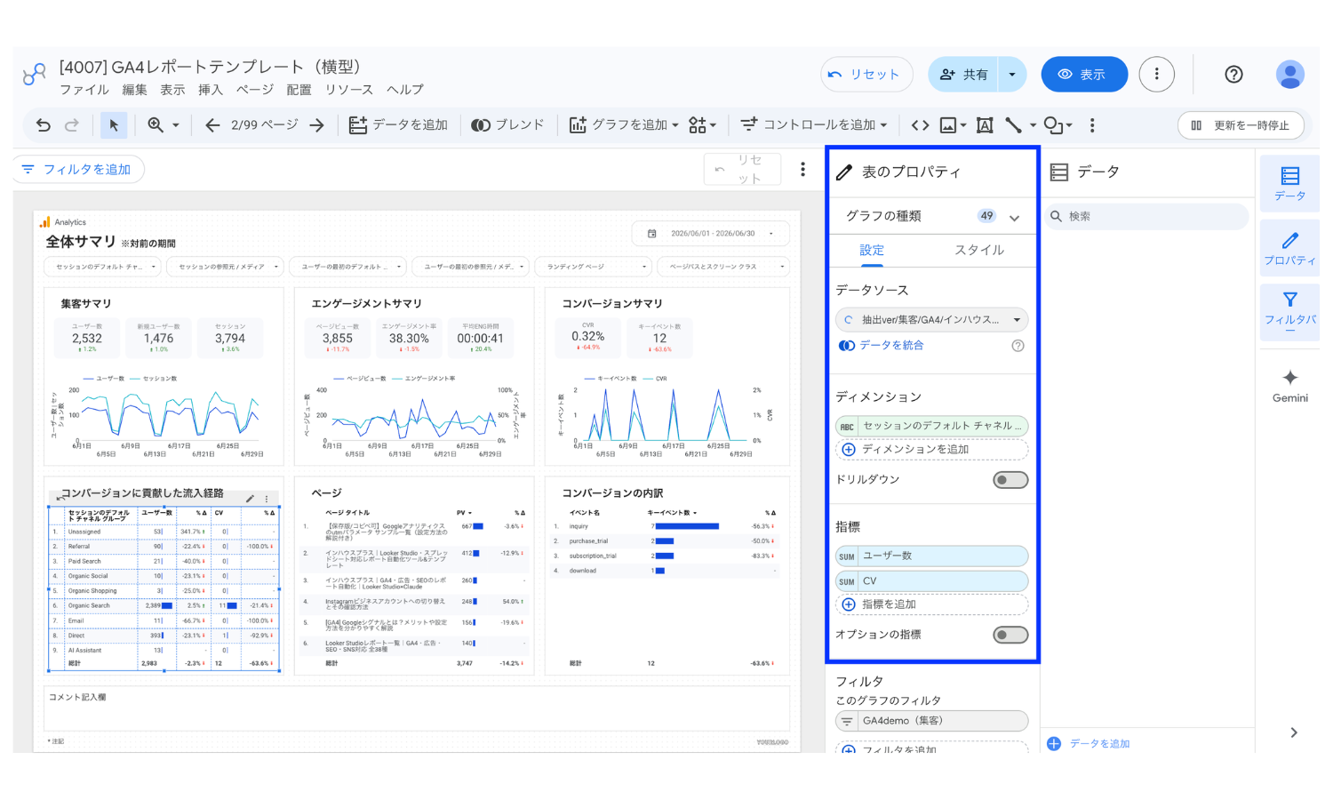
Task: Click the リセット button in header
Action: click(866, 75)
